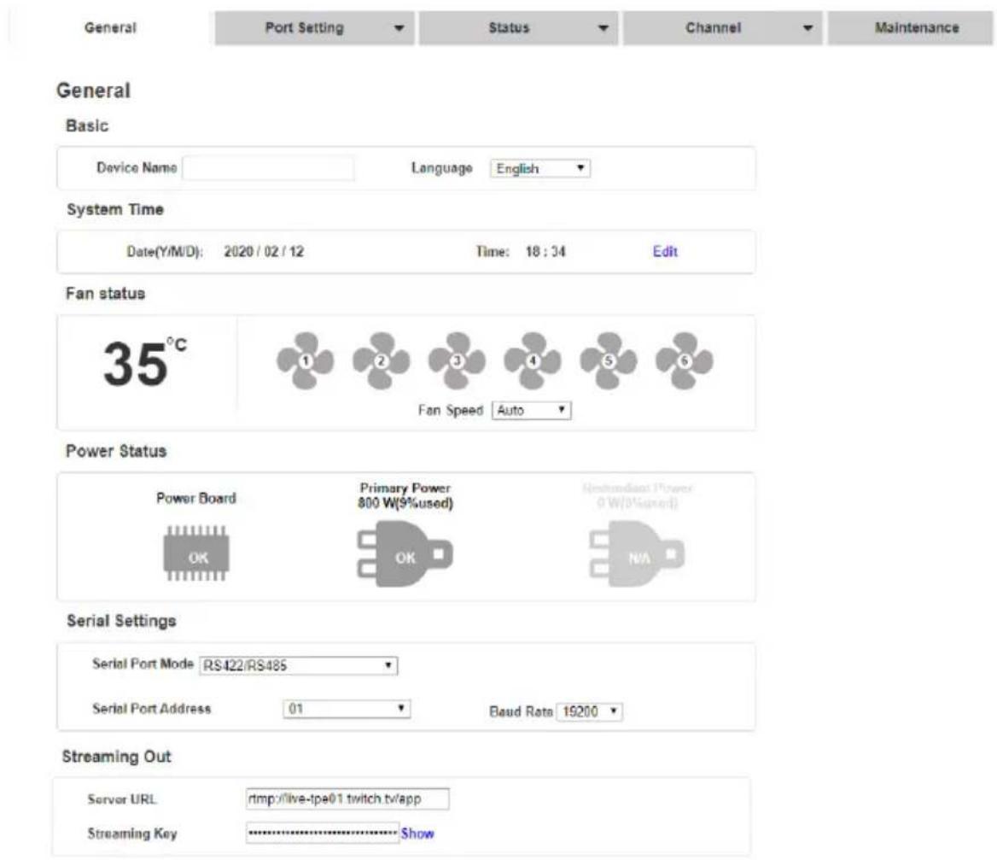Expand the Port Setting menu arrow
This screenshot has width=997, height=860.
pyautogui.click(x=399, y=28)
